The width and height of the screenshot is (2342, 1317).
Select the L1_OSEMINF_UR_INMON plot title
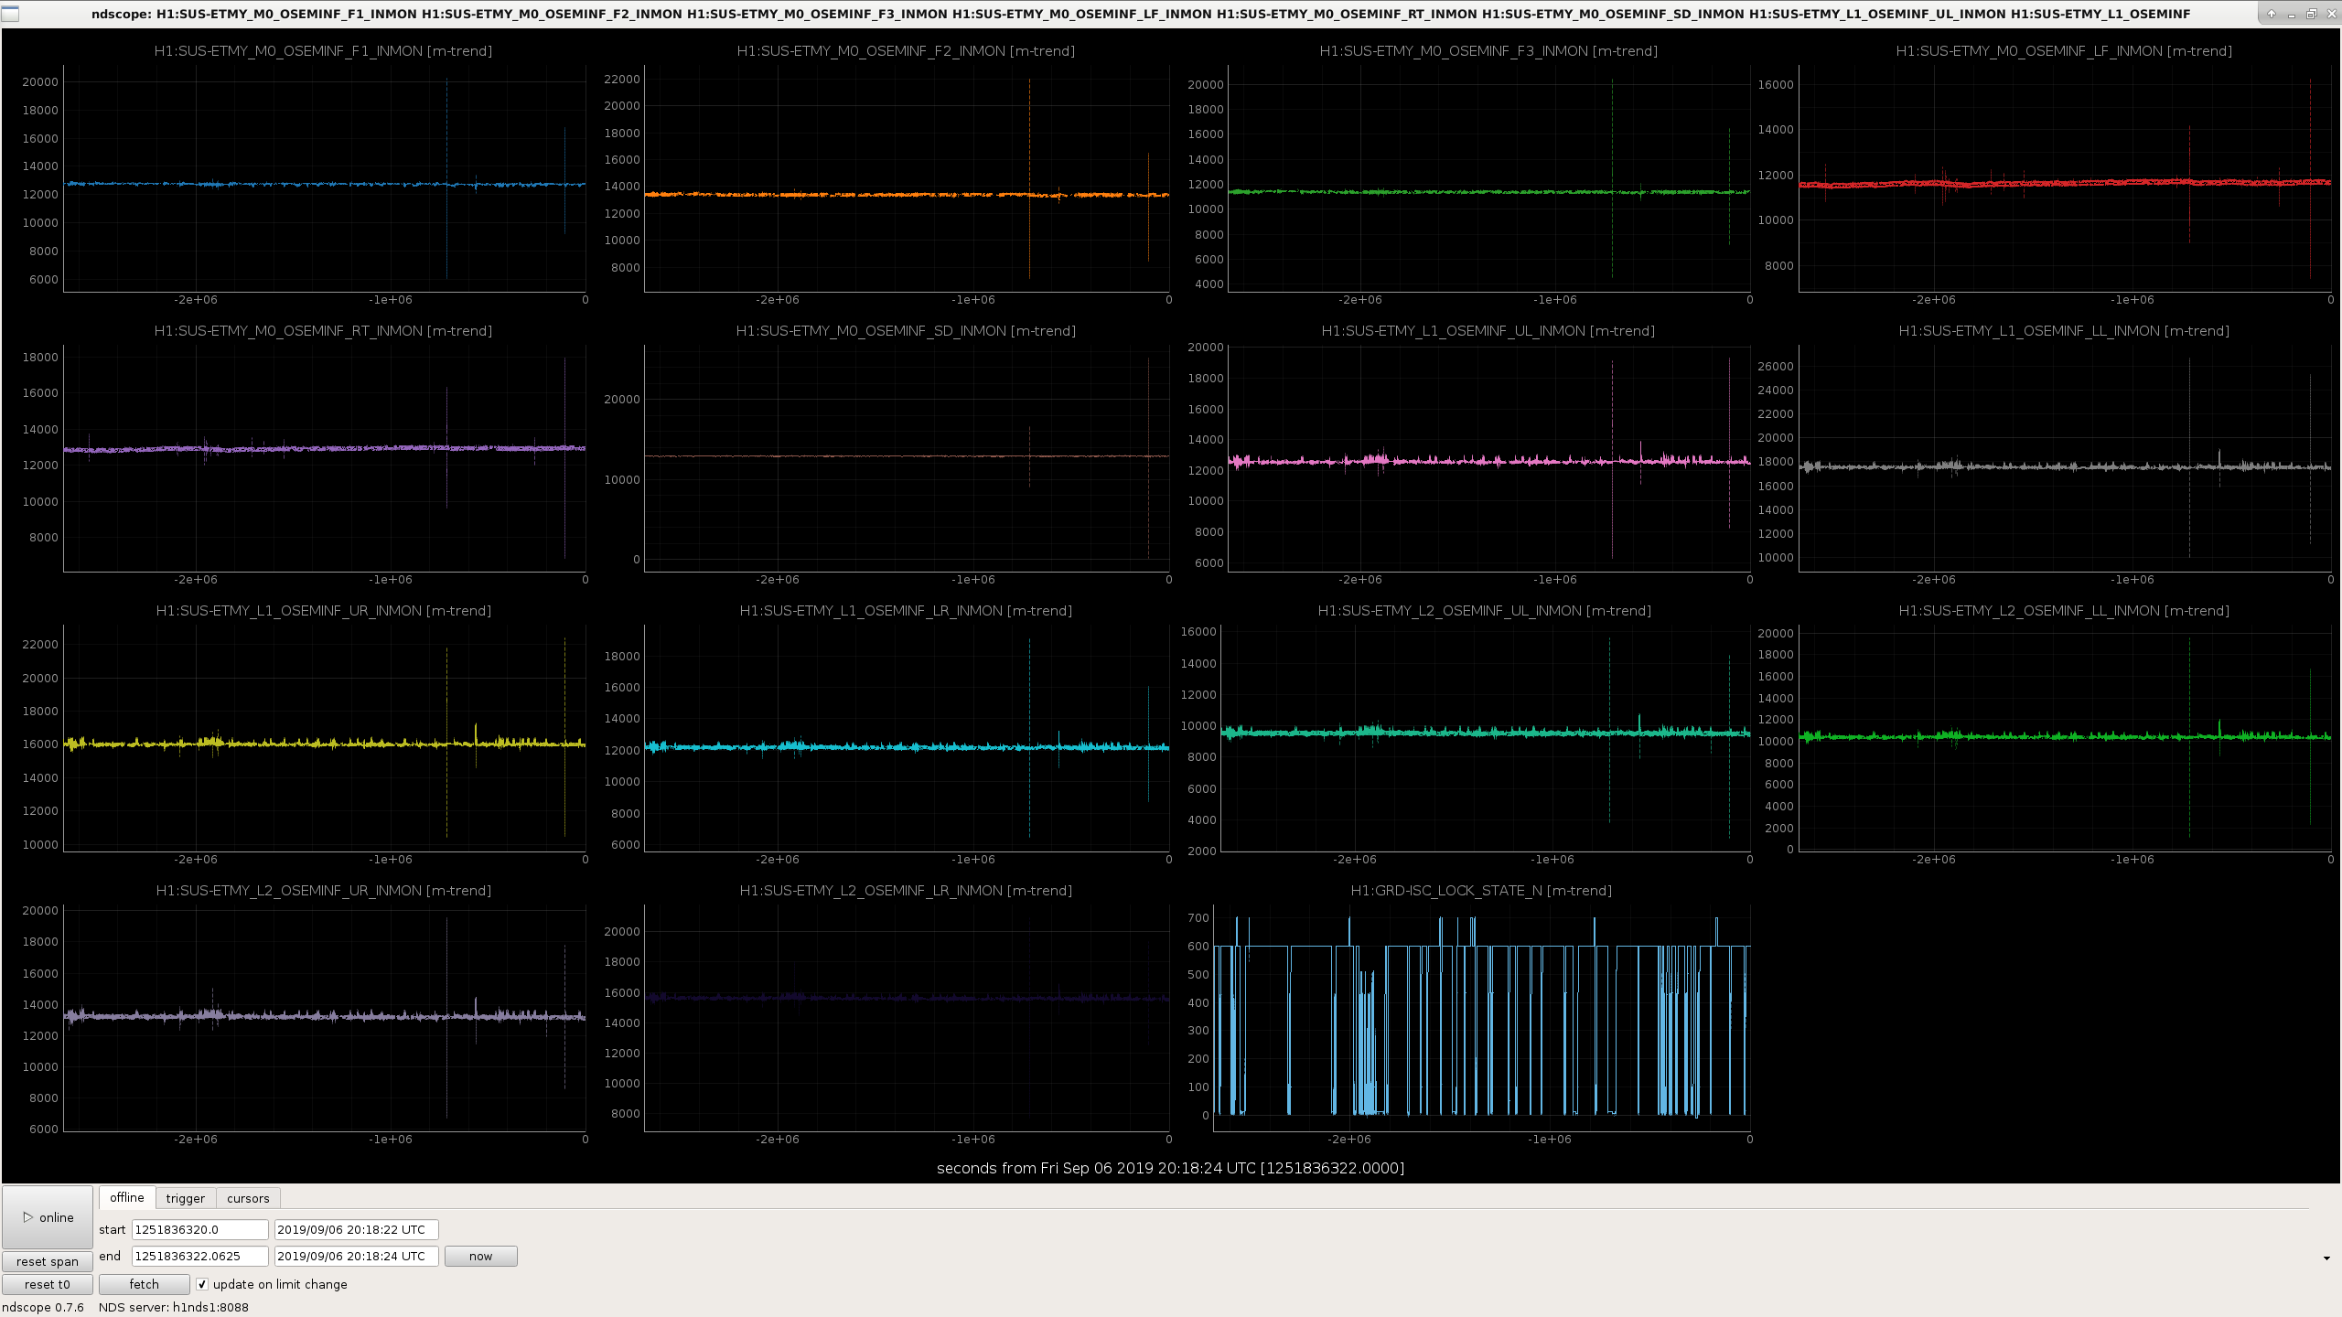(323, 611)
